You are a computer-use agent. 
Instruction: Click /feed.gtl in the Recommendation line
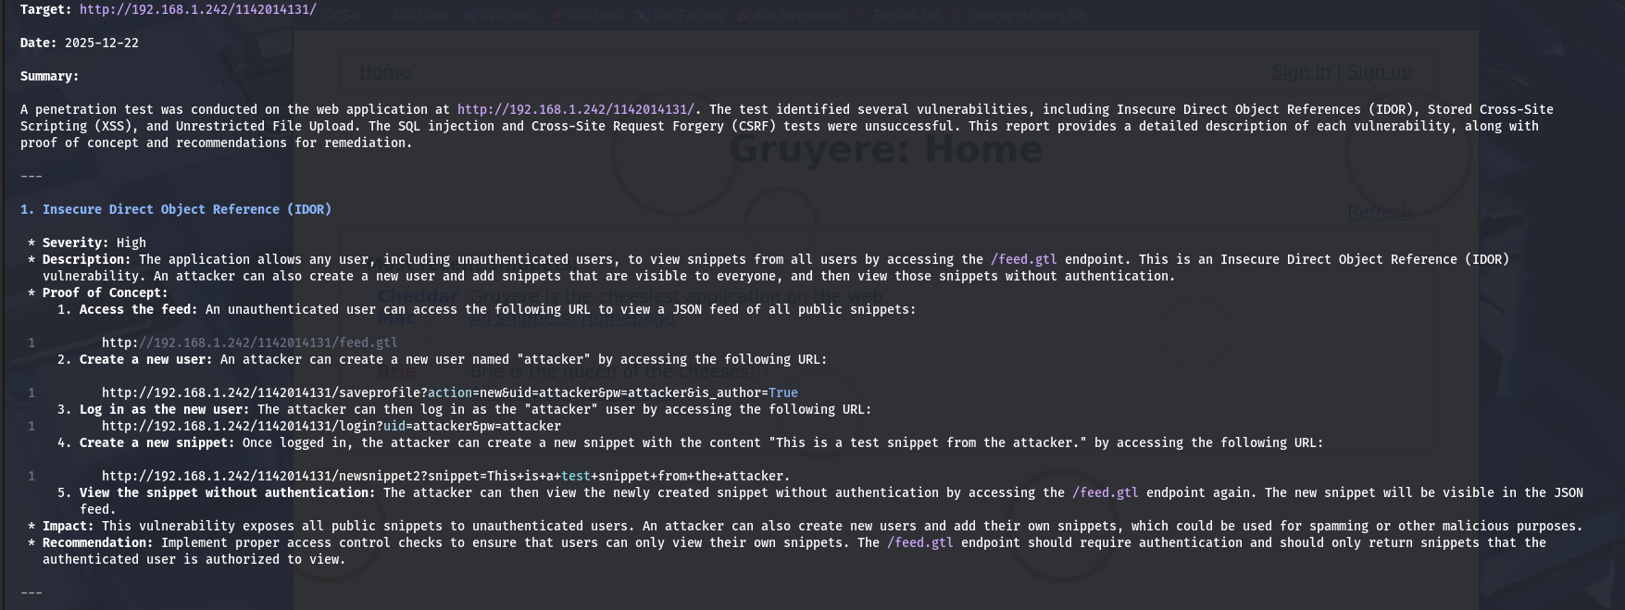point(920,542)
